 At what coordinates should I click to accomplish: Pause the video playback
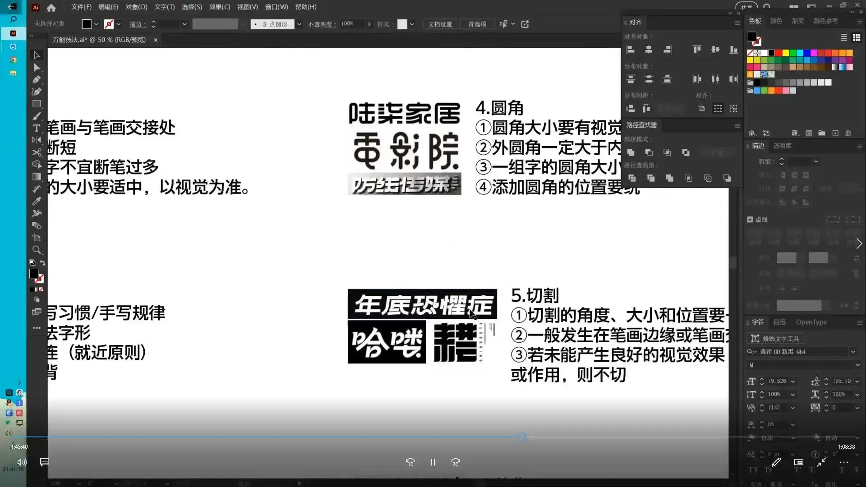tap(433, 462)
